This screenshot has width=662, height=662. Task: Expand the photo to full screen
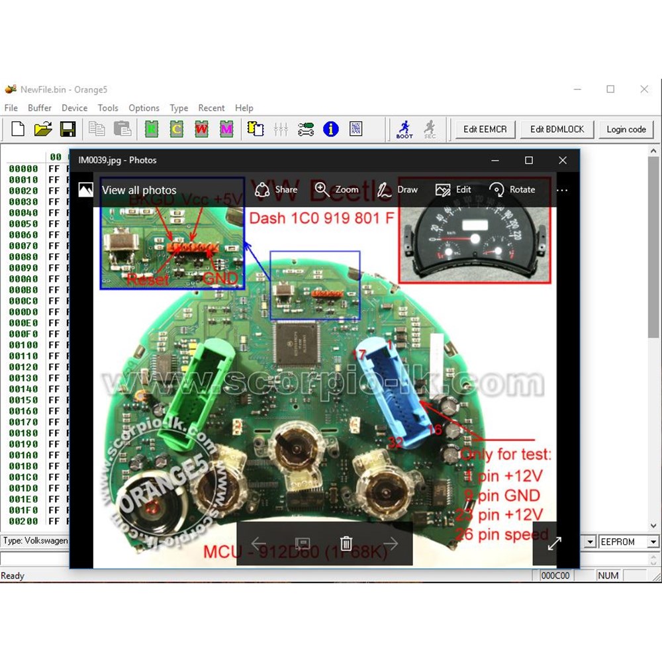pos(554,544)
